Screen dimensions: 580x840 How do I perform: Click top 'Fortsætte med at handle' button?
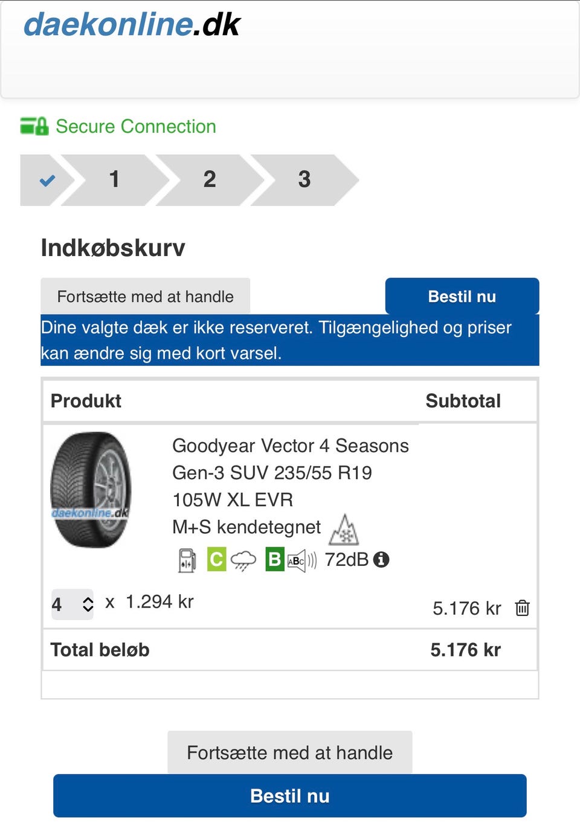tap(145, 297)
